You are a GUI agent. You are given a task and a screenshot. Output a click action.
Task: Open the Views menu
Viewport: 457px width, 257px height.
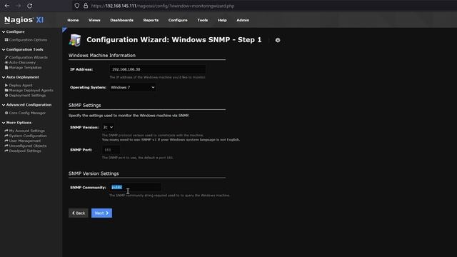coord(94,20)
